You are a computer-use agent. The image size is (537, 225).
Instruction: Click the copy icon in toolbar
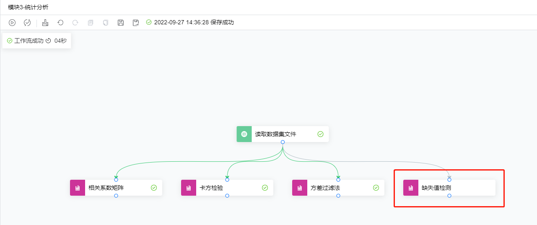point(91,23)
